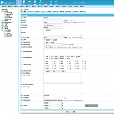114x114 pixels.
Task: Open color picker for captcha background color
Action: pyautogui.click(x=62, y=103)
